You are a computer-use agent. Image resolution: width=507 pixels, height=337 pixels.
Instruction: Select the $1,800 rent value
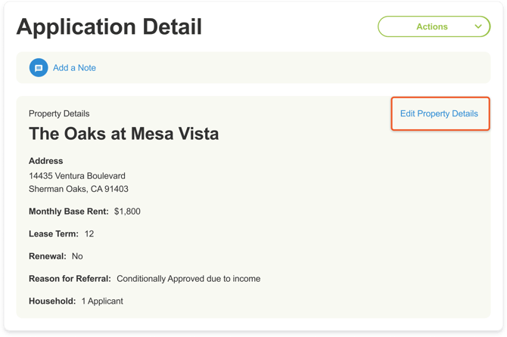click(127, 212)
